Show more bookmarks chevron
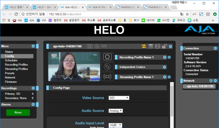219x128 pixels. tap(213, 20)
